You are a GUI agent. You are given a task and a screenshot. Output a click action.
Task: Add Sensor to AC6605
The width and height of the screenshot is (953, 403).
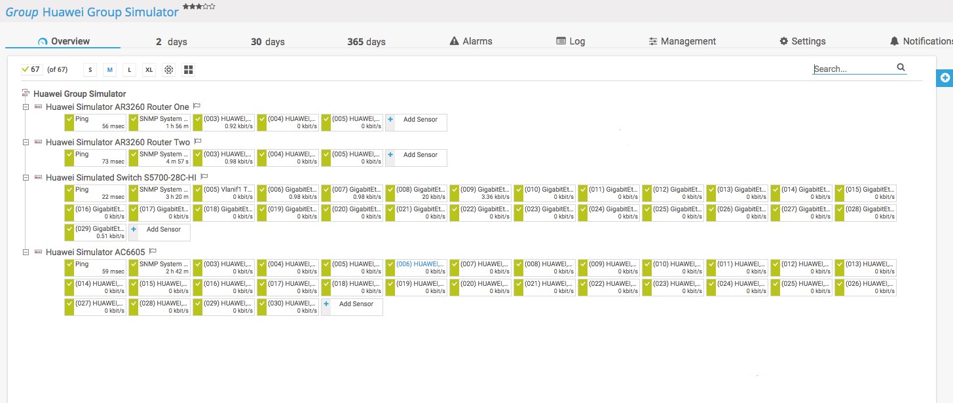pyautogui.click(x=352, y=307)
